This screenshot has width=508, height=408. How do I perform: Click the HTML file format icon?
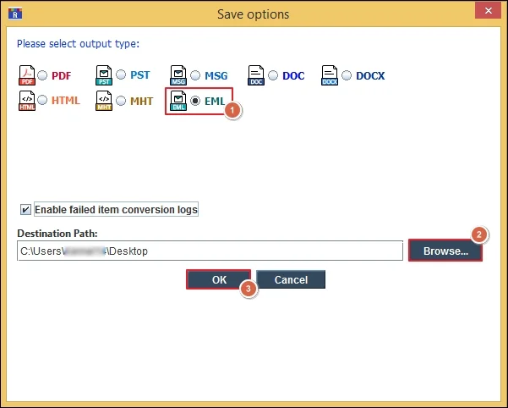[x=27, y=101]
